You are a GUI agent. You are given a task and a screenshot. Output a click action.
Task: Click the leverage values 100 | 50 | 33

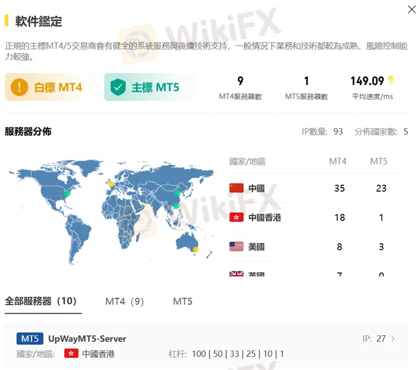215,354
